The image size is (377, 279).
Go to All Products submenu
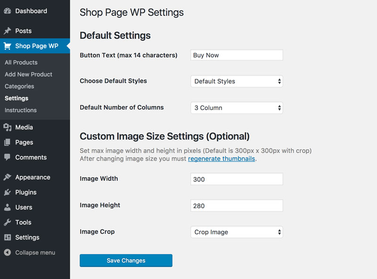click(21, 62)
